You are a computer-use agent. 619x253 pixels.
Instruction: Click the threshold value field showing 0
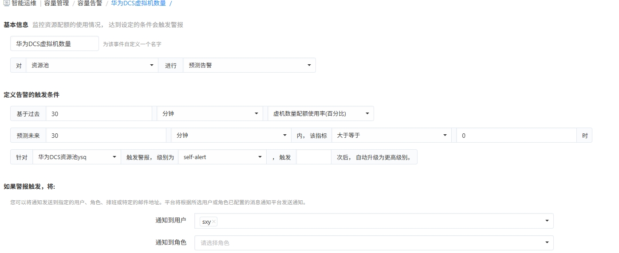tap(516, 135)
